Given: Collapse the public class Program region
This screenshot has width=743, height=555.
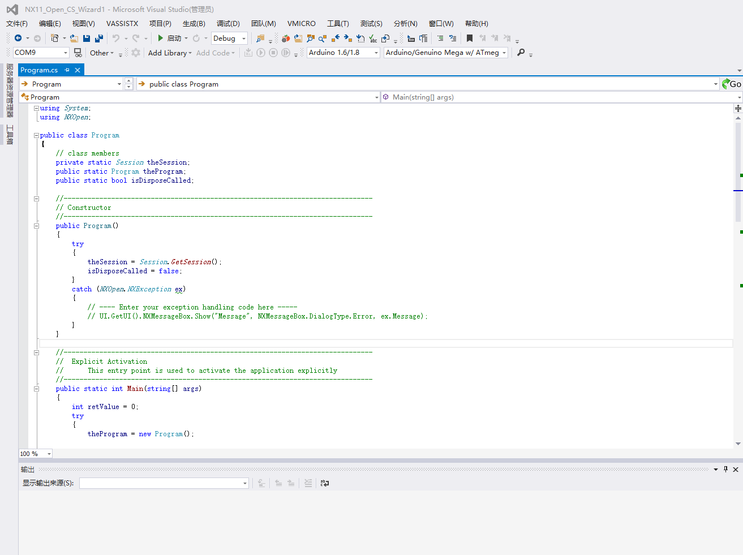Looking at the screenshot, I should 36,135.
